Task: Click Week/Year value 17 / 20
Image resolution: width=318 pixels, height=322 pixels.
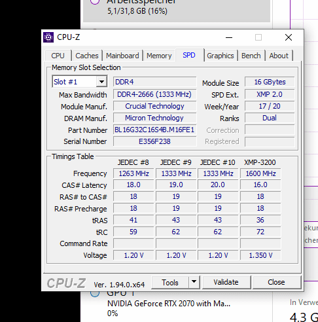Action: pos(270,106)
